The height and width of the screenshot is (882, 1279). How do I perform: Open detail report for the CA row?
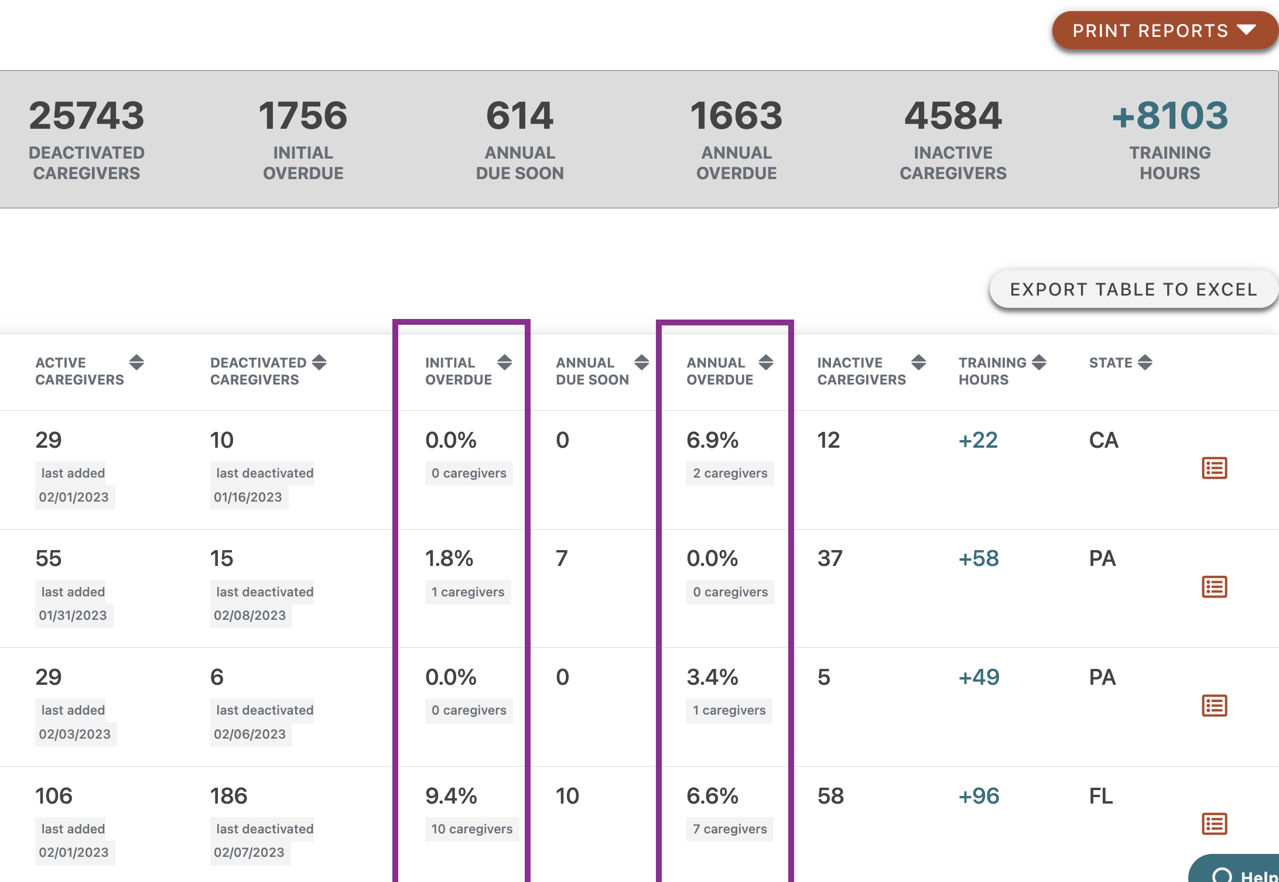[x=1214, y=468]
